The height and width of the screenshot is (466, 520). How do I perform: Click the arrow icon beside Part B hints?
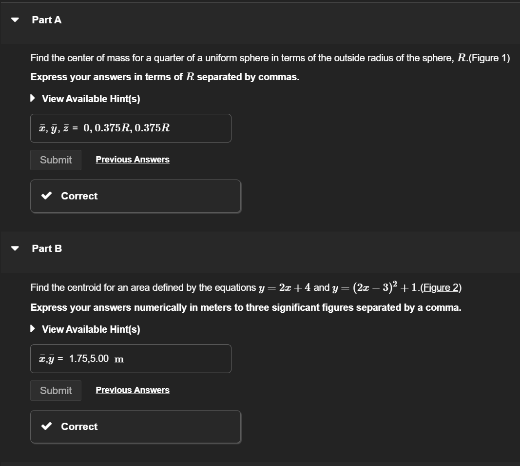33,328
